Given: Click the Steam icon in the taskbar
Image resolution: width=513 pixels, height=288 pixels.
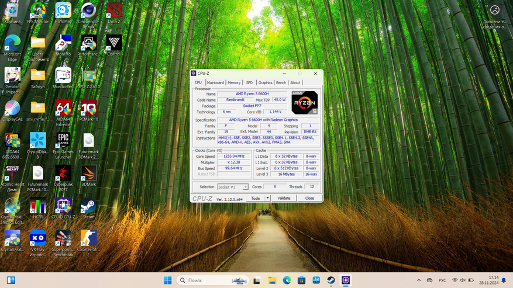Looking at the screenshot, I should pyautogui.click(x=331, y=280).
